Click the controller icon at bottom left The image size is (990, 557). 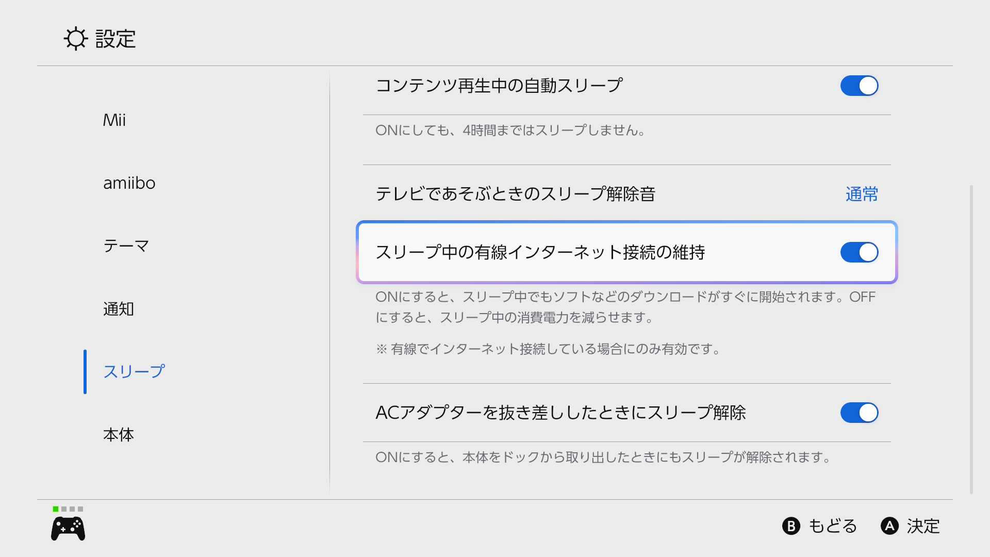(68, 529)
